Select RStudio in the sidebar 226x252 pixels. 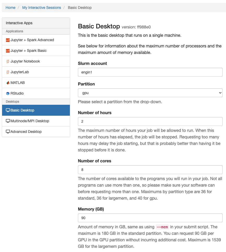(x=36, y=93)
